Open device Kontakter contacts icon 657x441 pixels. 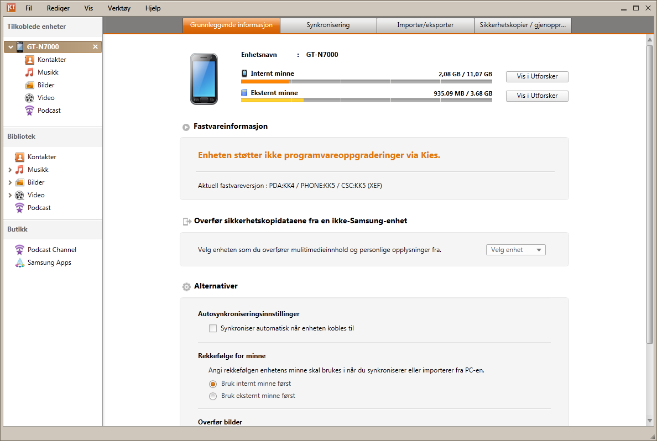[29, 60]
